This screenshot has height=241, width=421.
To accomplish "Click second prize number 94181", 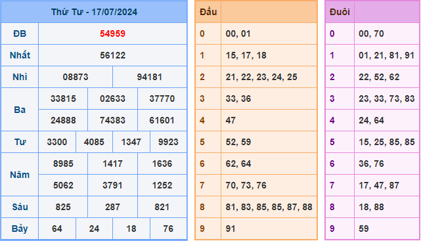I will click(150, 77).
